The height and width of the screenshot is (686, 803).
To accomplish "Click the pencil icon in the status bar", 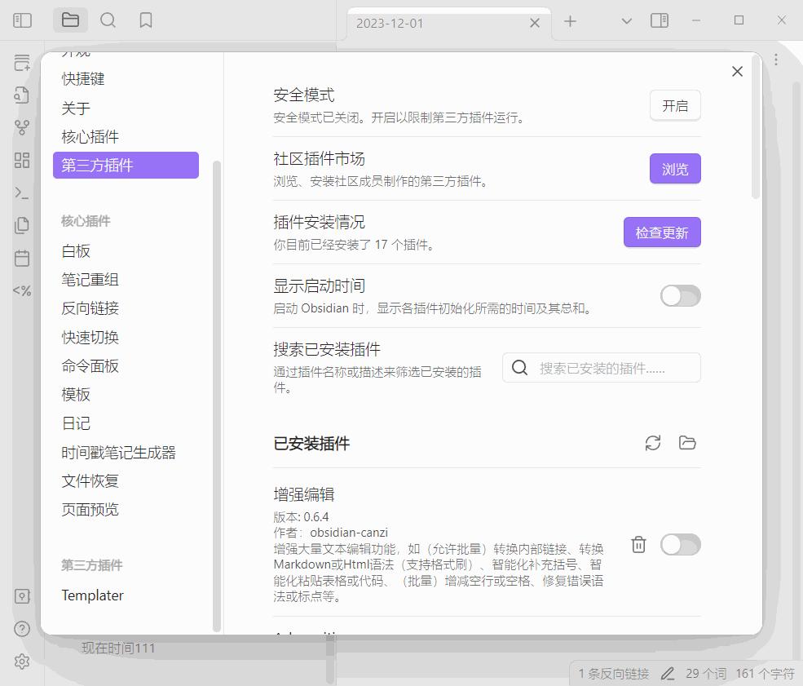I will pos(667,675).
